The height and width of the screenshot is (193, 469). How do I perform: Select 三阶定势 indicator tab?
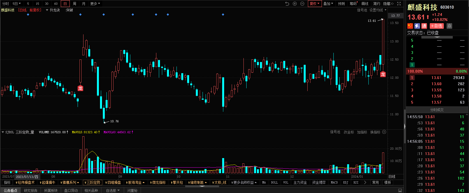tap(92, 182)
